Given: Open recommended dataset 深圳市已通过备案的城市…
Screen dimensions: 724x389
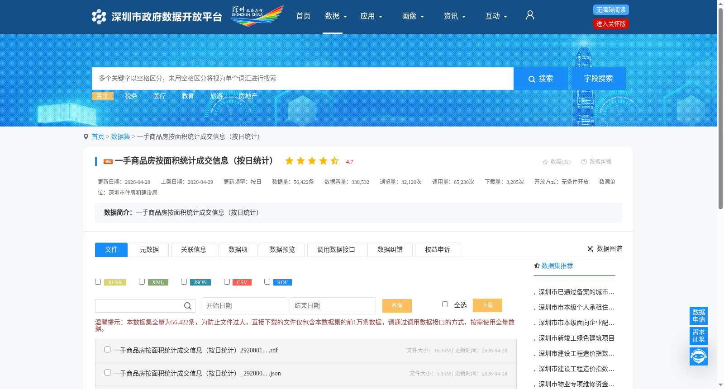Looking at the screenshot, I should (576, 292).
